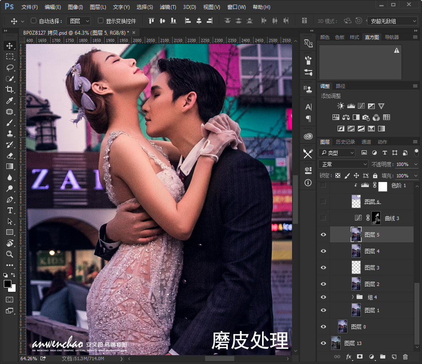This screenshot has width=422, height=364.
Task: Select the Dodge tool
Action: coord(10,188)
